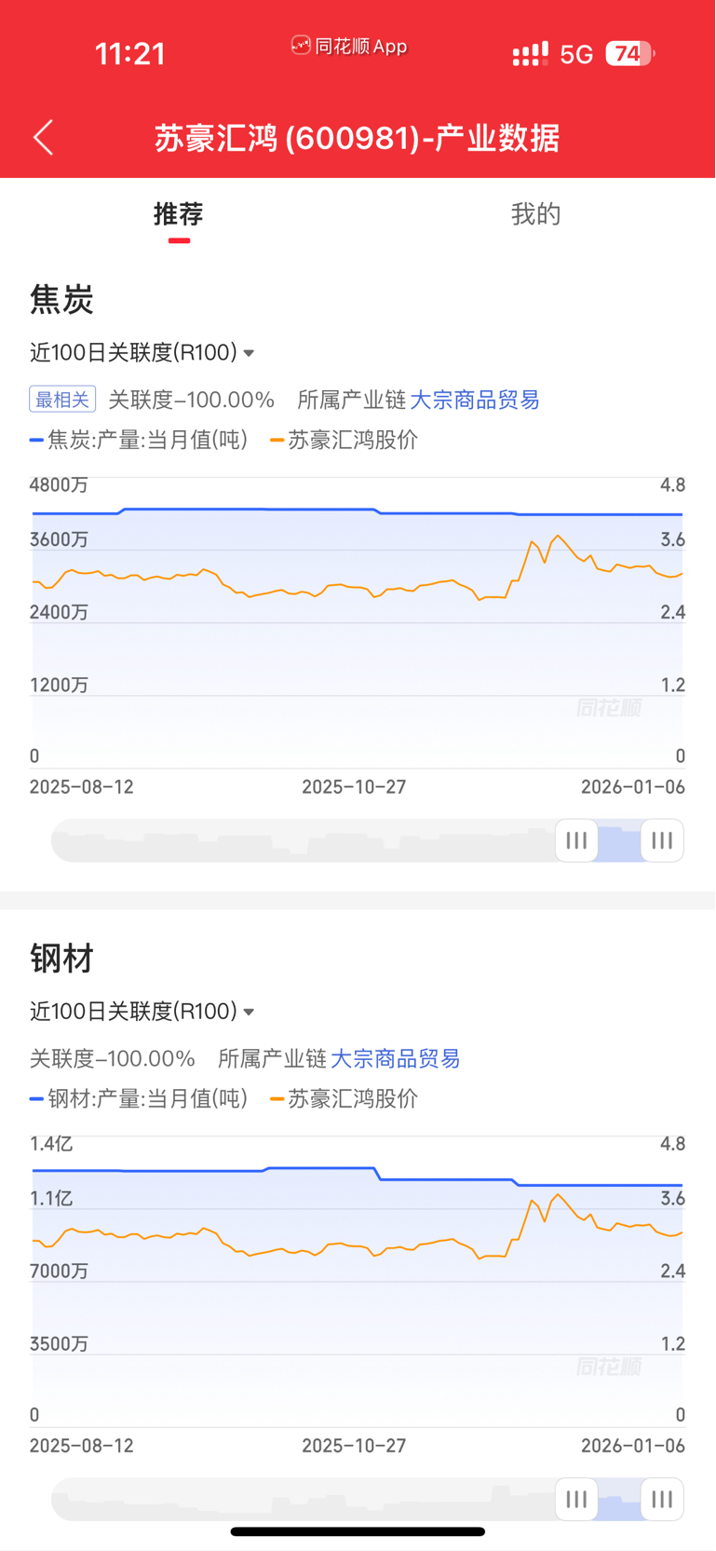Screen dimensions: 716x1551
Task: Switch to the 我的 tab
Action: pos(535,214)
